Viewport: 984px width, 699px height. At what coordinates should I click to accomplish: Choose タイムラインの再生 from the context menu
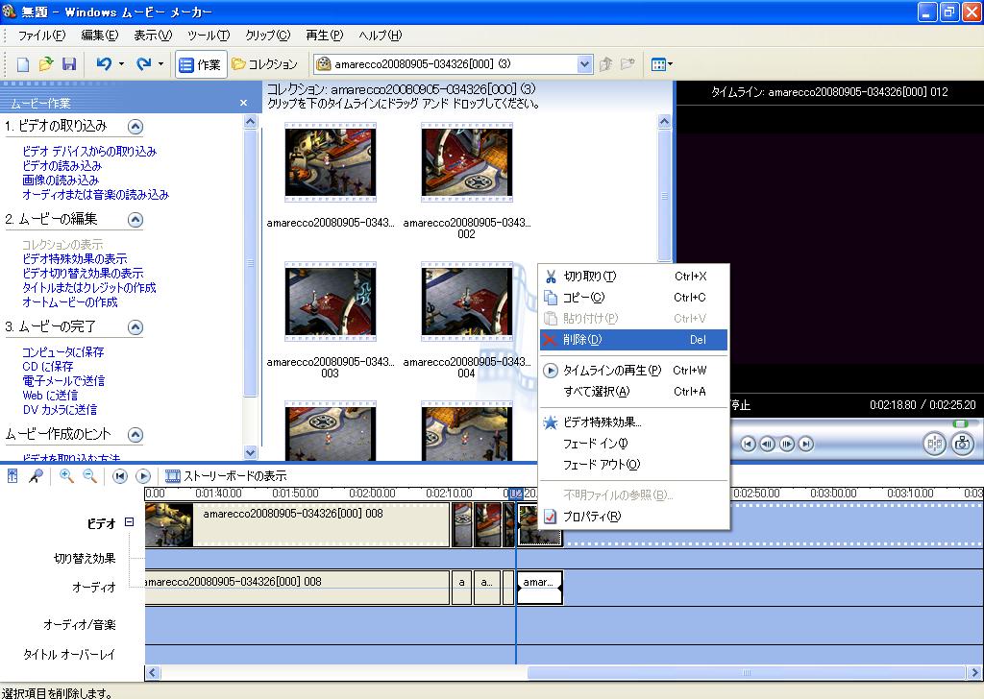coord(634,371)
